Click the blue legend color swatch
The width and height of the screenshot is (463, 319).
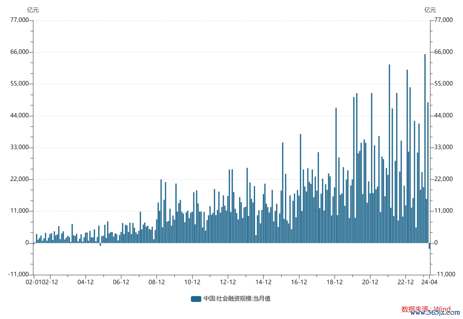point(196,299)
